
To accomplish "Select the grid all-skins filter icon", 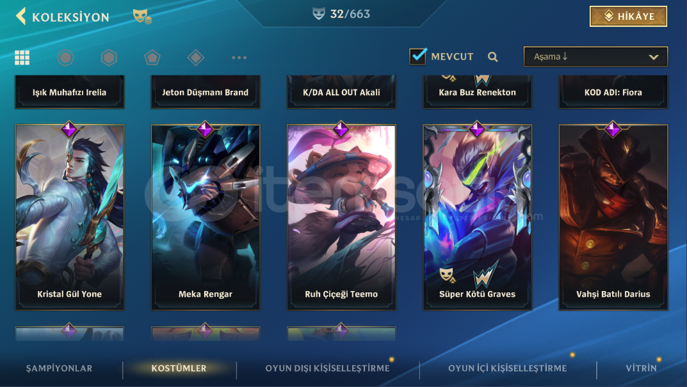I will pos(22,58).
